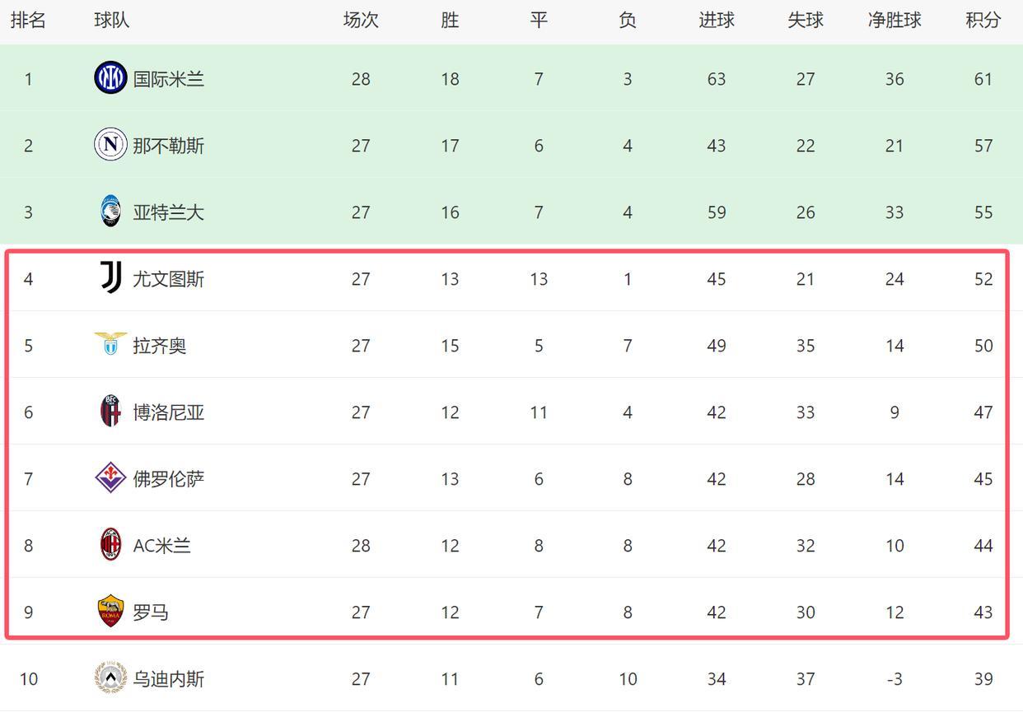This screenshot has width=1023, height=717.
Task: Select the Juventus logo icon
Action: [110, 278]
